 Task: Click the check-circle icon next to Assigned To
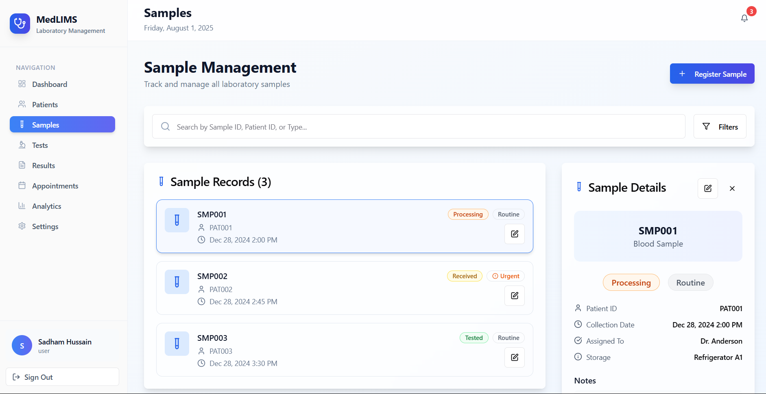click(x=578, y=340)
